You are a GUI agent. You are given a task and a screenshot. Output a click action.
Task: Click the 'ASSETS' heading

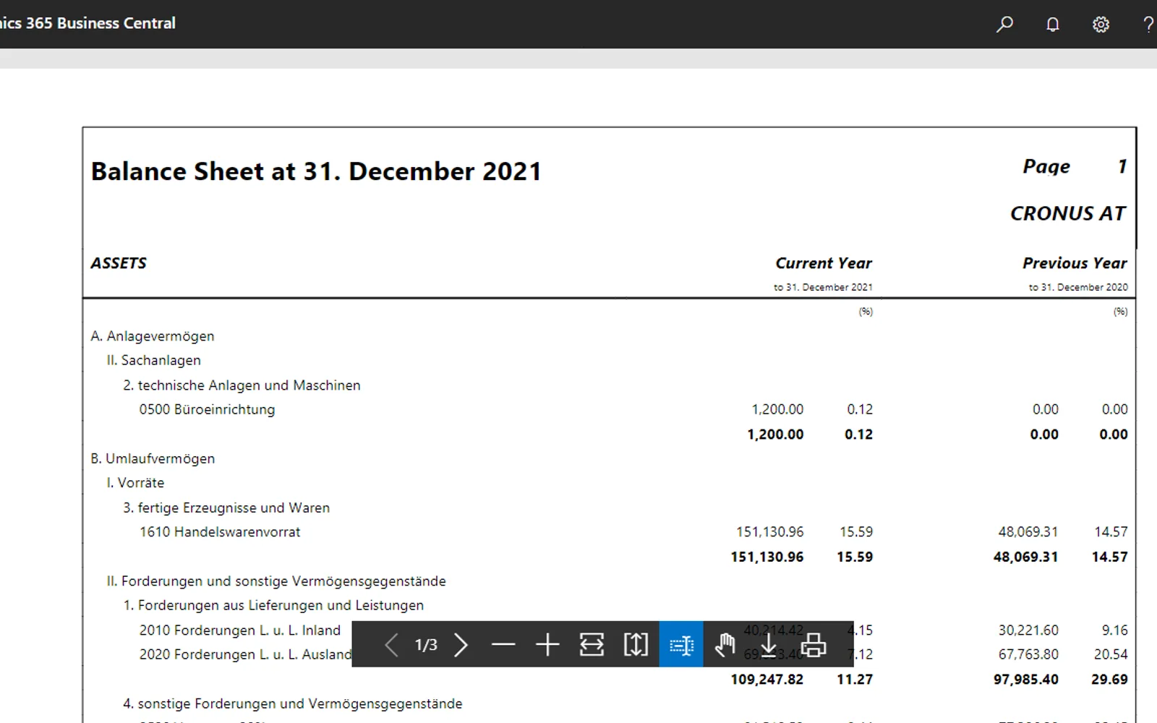pos(119,263)
